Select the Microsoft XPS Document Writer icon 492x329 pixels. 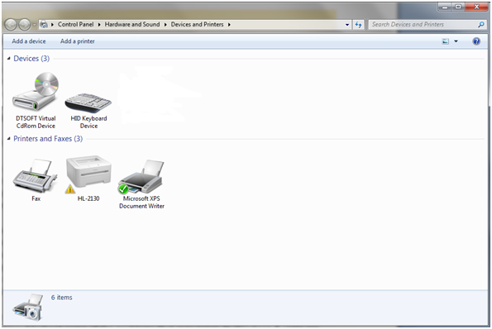(141, 177)
